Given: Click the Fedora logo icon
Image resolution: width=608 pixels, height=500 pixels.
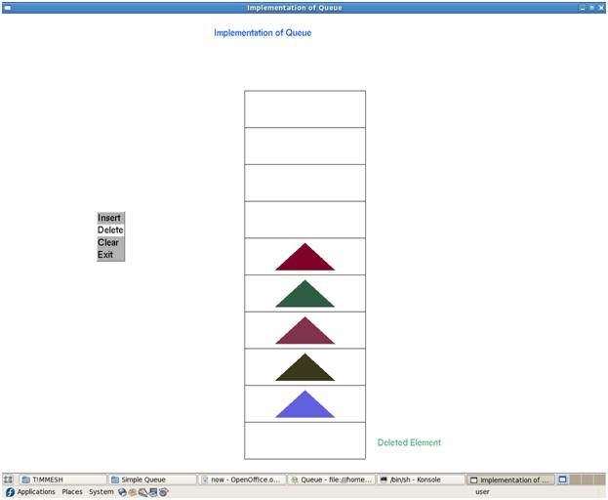Looking at the screenshot, I should pos(10,492).
